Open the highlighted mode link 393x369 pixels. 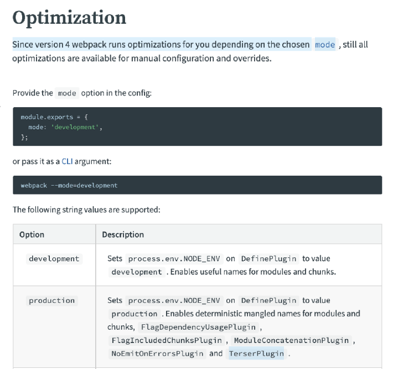pos(325,45)
